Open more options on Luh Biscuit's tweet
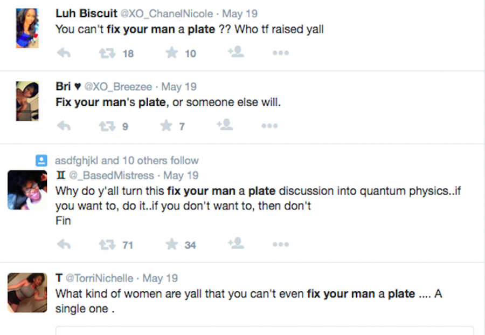Image resolution: width=485 pixels, height=335 pixels. (x=280, y=53)
